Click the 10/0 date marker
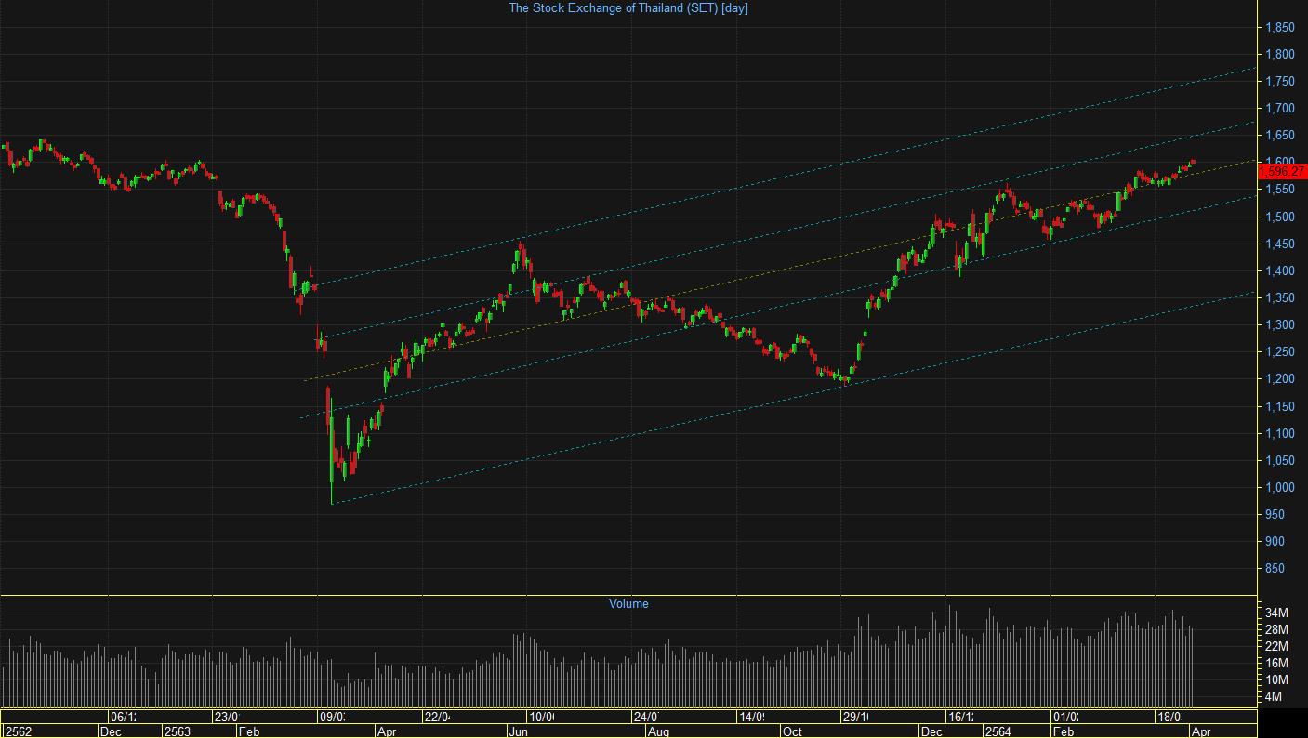 [x=541, y=717]
